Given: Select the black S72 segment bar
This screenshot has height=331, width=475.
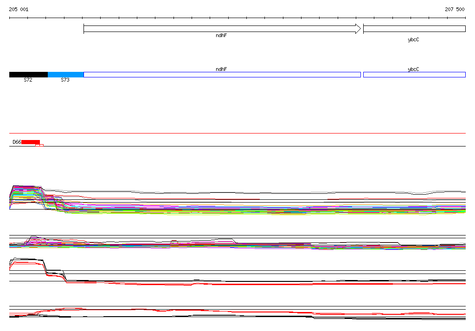Looking at the screenshot, I should point(28,75).
